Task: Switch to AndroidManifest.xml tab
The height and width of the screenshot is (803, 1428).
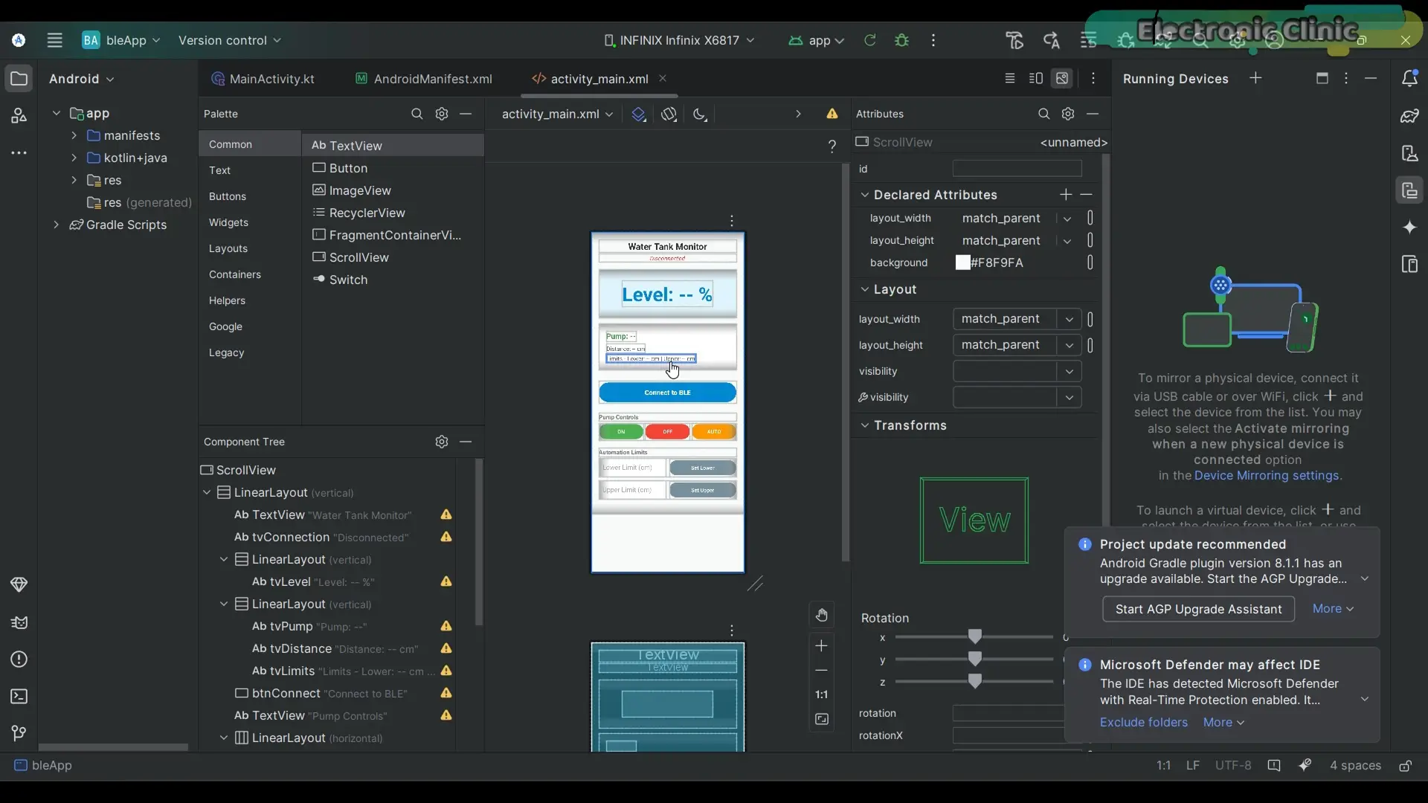Action: 424,79
